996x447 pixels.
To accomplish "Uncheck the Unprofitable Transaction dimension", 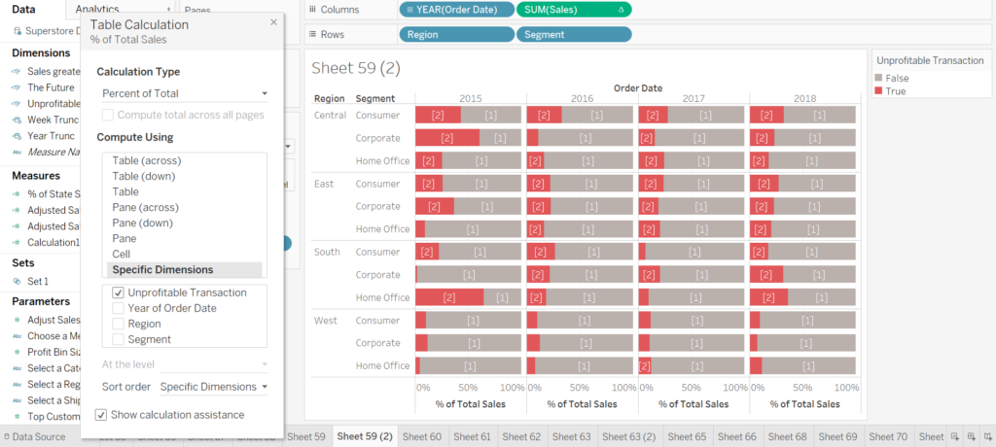I will pyautogui.click(x=119, y=292).
